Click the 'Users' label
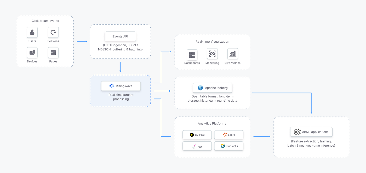 tap(32, 41)
